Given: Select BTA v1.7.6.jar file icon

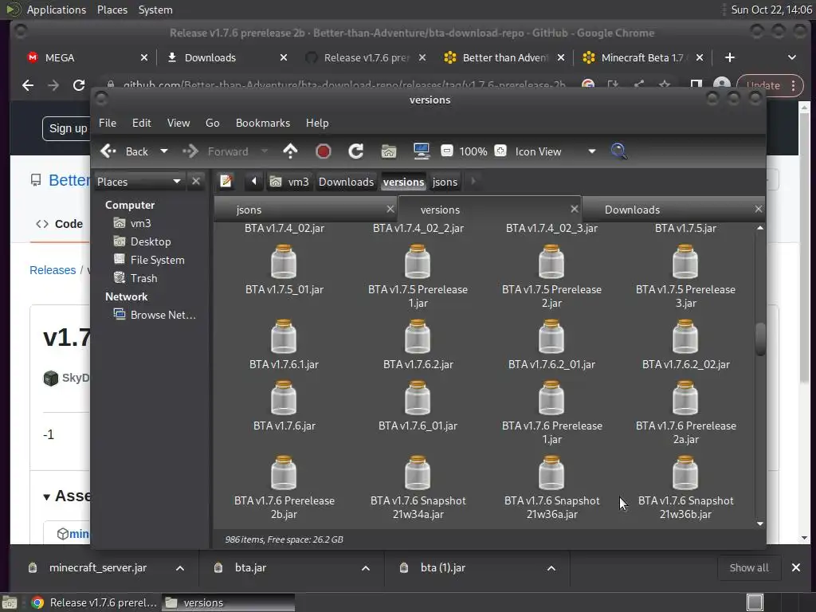Looking at the screenshot, I should coord(284,398).
